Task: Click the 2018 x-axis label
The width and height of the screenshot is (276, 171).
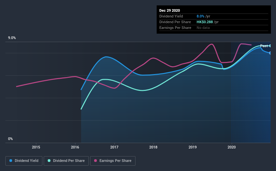Action: [153, 147]
